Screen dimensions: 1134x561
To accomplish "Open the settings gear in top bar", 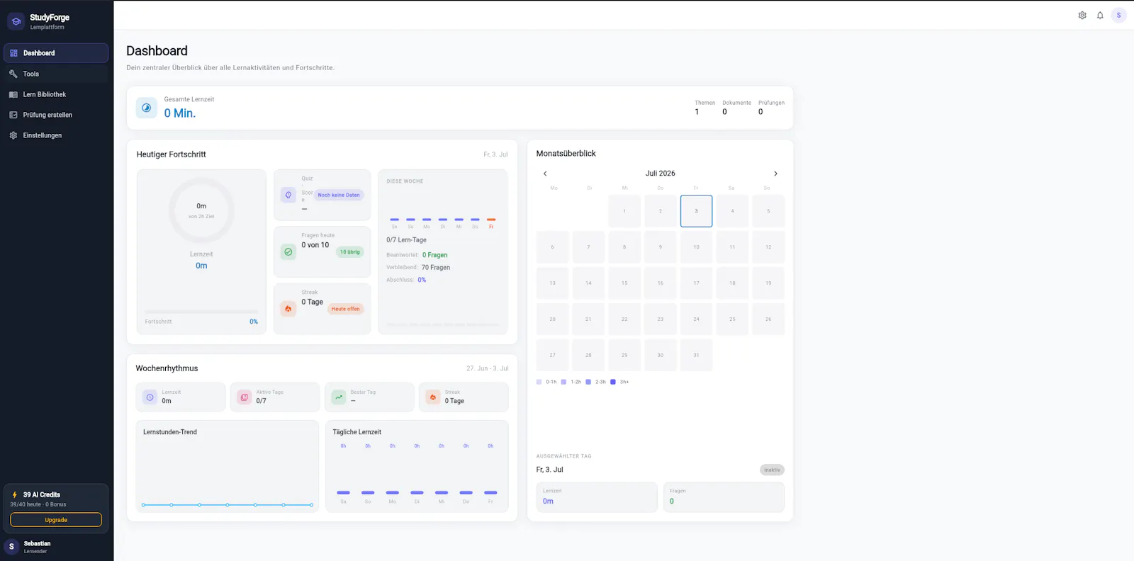I will point(1082,15).
